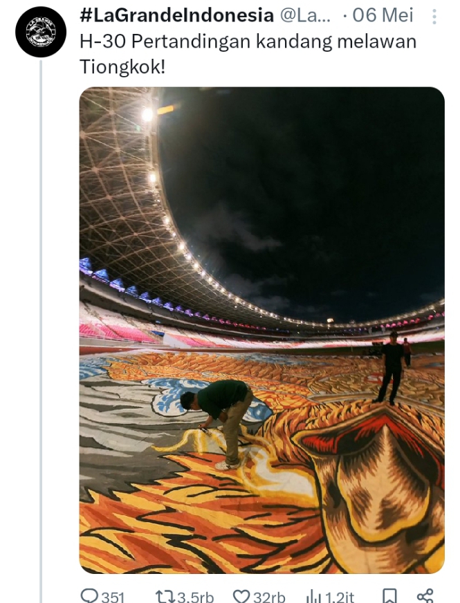This screenshot has width=460, height=603.
Task: Click the 351 replies count
Action: (x=113, y=597)
